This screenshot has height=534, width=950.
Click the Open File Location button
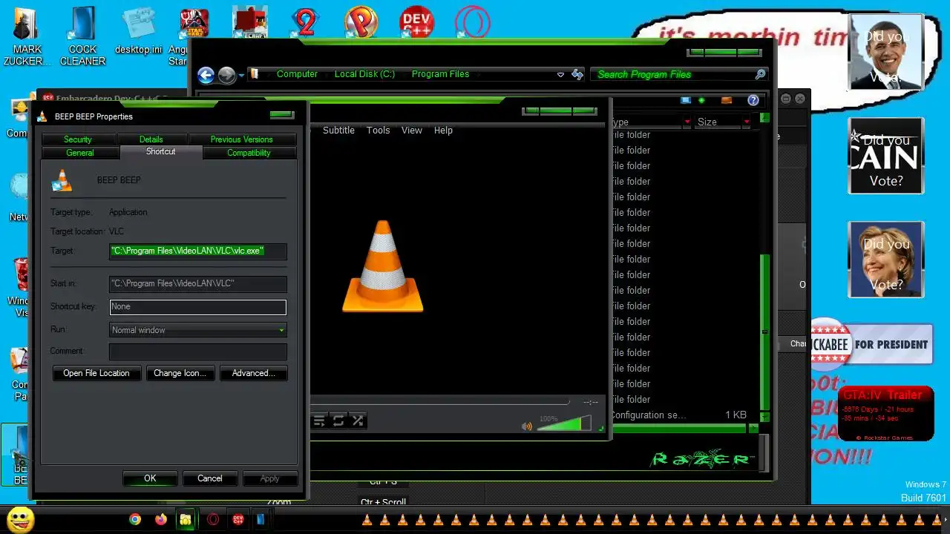[96, 373]
